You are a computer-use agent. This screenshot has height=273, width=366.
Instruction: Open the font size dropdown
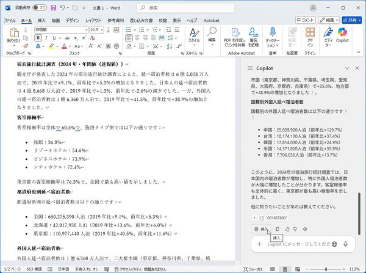coord(102,29)
